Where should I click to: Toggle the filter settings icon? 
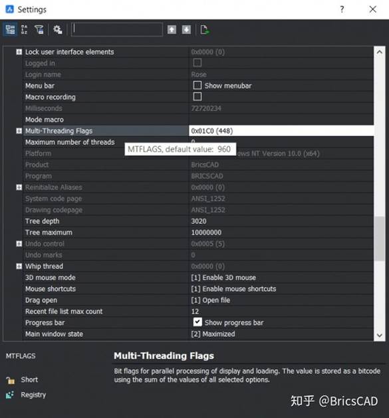click(39, 29)
